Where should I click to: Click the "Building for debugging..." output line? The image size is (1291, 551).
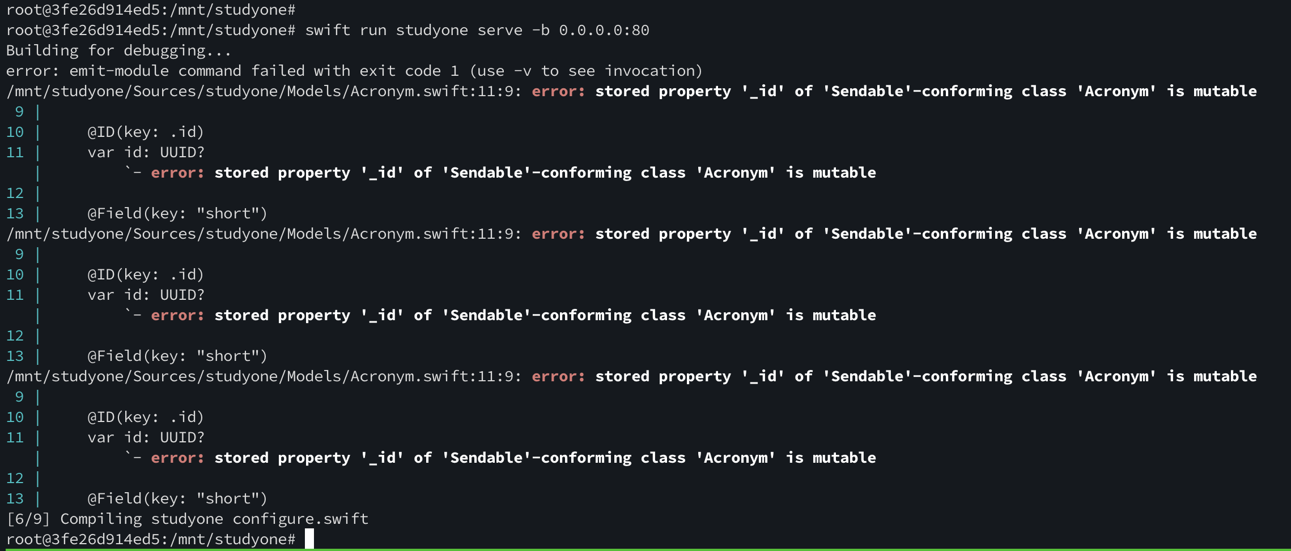pyautogui.click(x=118, y=50)
